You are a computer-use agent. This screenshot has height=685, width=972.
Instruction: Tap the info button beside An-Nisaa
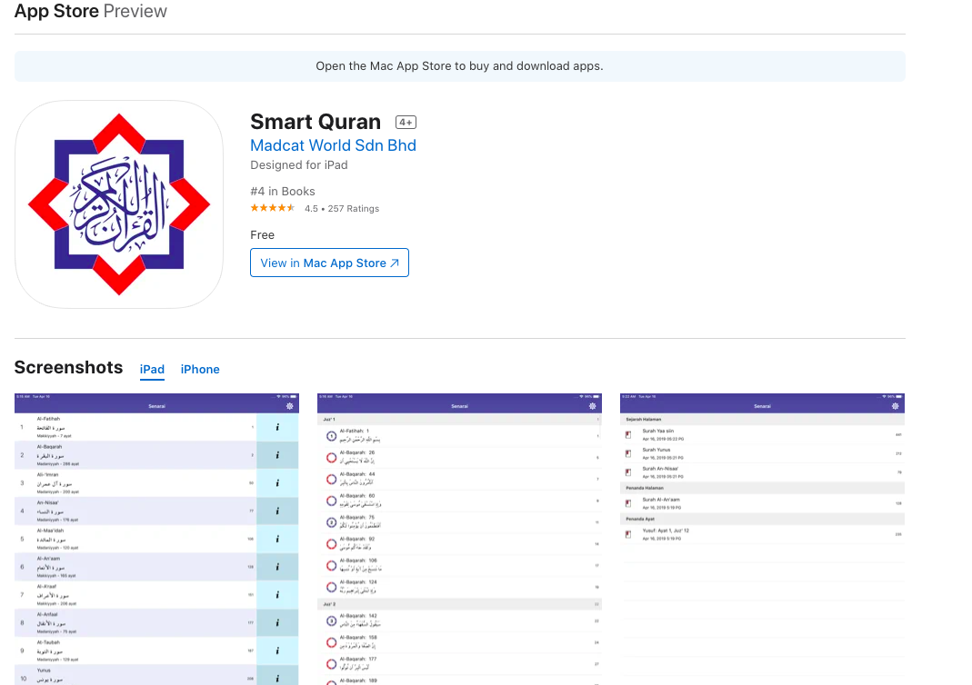(277, 511)
